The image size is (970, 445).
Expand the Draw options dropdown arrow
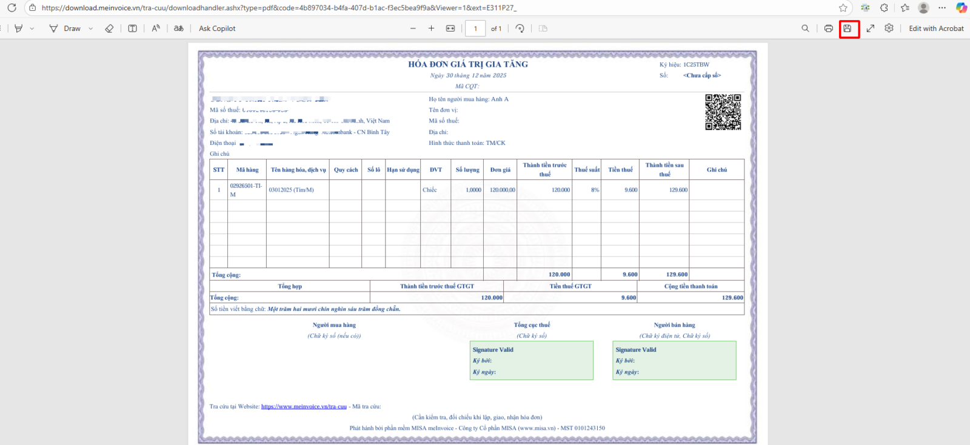[91, 28]
